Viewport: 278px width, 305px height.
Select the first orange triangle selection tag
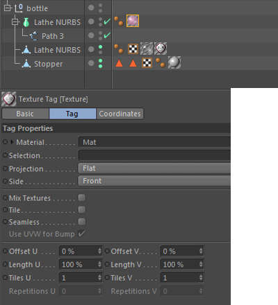[119, 63]
